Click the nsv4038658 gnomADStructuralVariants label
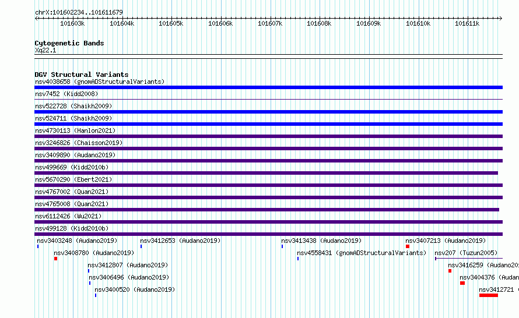 click(100, 82)
